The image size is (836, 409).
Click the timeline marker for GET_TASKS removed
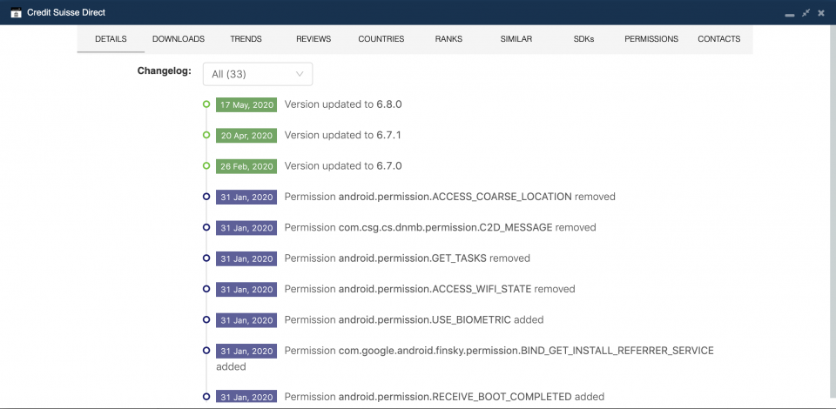pyautogui.click(x=206, y=258)
